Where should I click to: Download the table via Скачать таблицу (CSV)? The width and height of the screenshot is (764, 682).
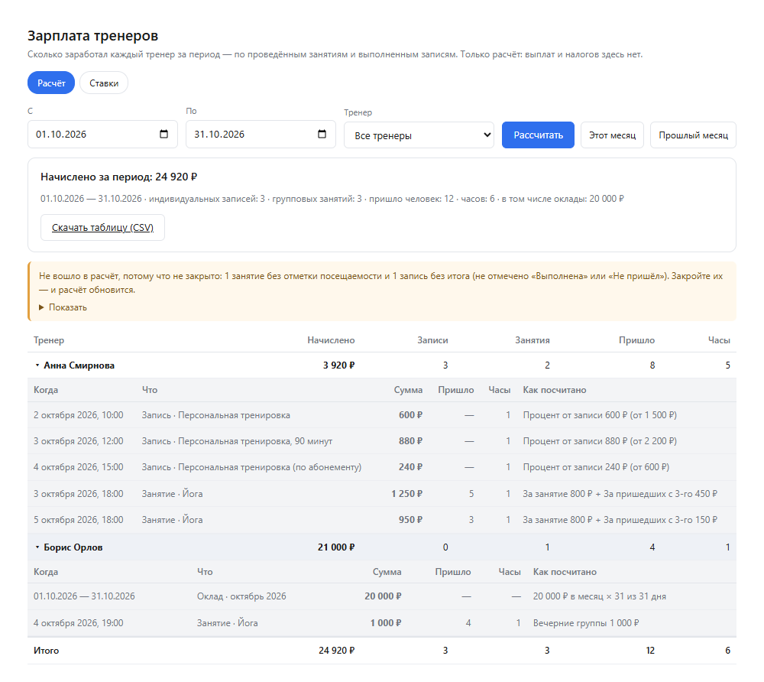tap(103, 228)
